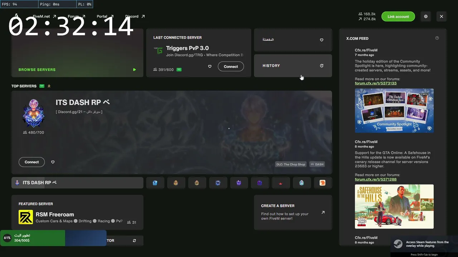Click the Link account button

pyautogui.click(x=398, y=16)
